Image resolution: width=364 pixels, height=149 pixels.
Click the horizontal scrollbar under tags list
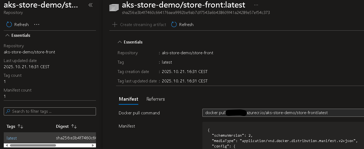coord(32,145)
